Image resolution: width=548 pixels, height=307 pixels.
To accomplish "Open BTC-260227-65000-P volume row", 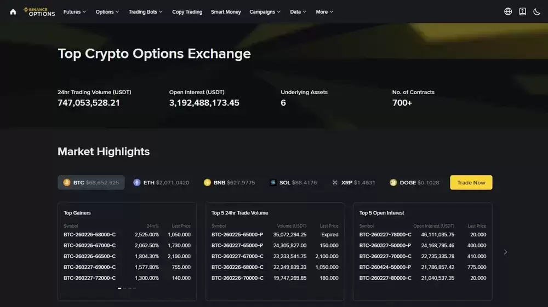I will pyautogui.click(x=275, y=245).
